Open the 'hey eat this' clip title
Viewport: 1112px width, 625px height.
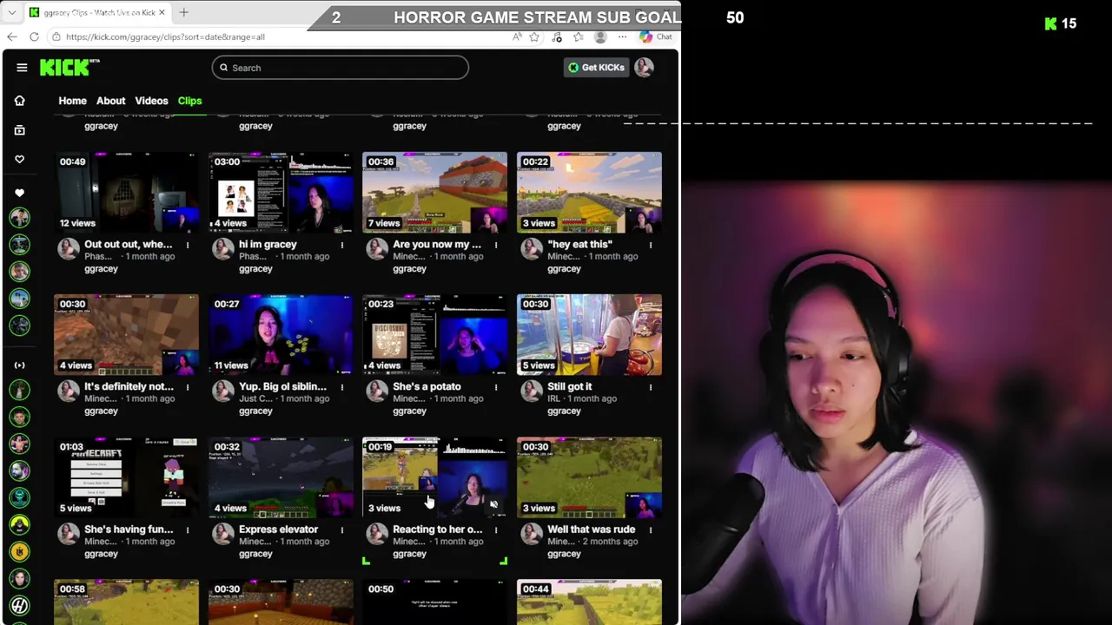point(579,244)
